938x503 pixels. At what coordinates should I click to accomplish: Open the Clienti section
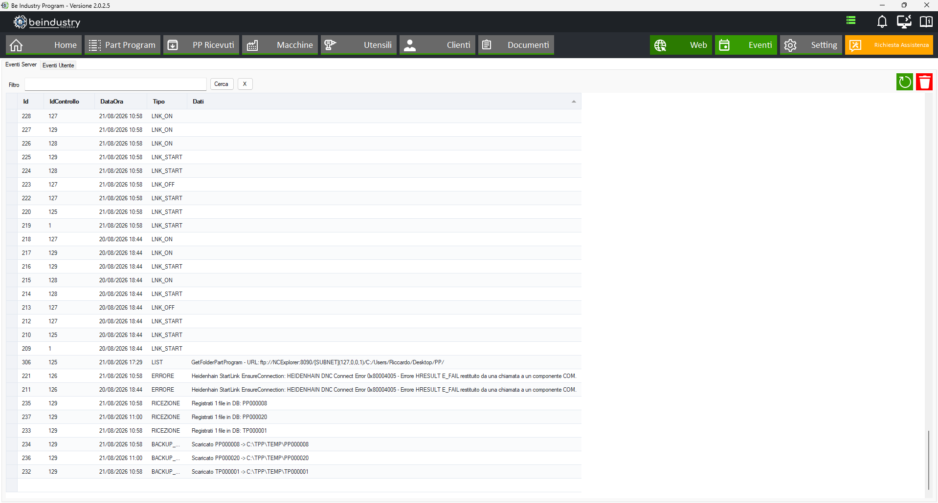[437, 45]
